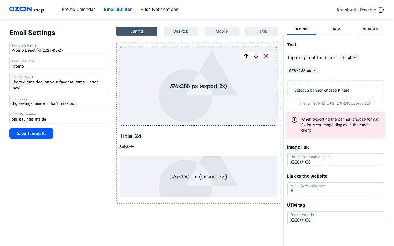This screenshot has width=394, height=246.
Task: Open the SCHEMA panel tab
Action: (370, 29)
